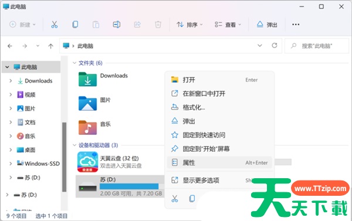Expand Downloads in the navigation tree
Screen dimensions: 352x221
[11, 81]
